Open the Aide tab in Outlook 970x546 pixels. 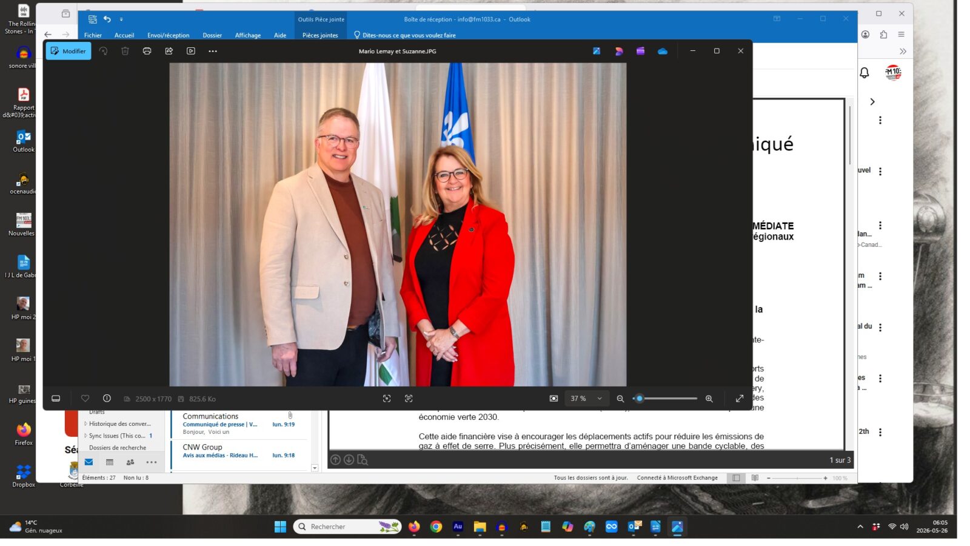[x=280, y=35]
